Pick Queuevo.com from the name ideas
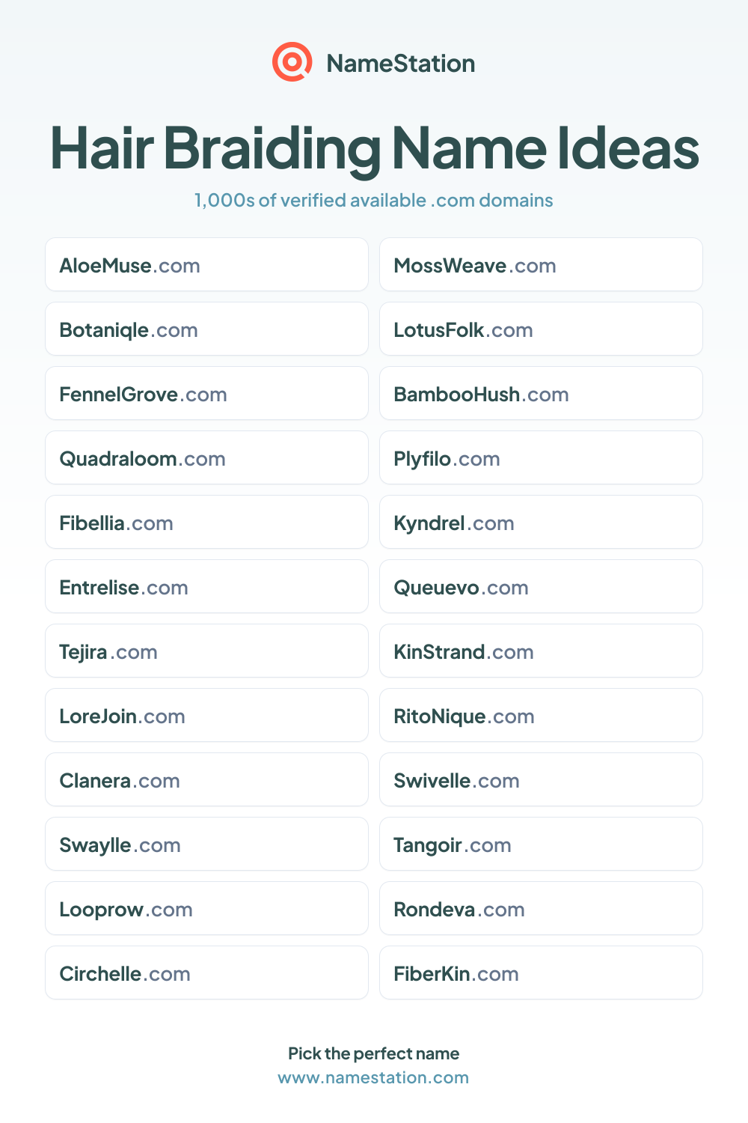Image resolution: width=748 pixels, height=1123 pixels. tap(541, 586)
